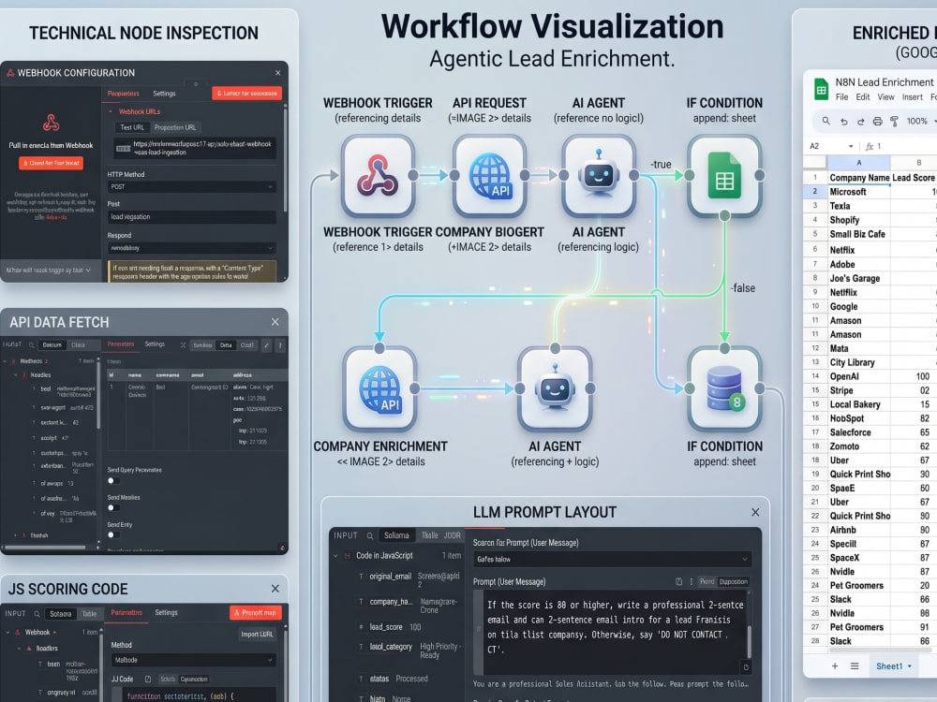Click the expand icon in API Data Fetch
This screenshot has height=702, width=937.
(183, 345)
